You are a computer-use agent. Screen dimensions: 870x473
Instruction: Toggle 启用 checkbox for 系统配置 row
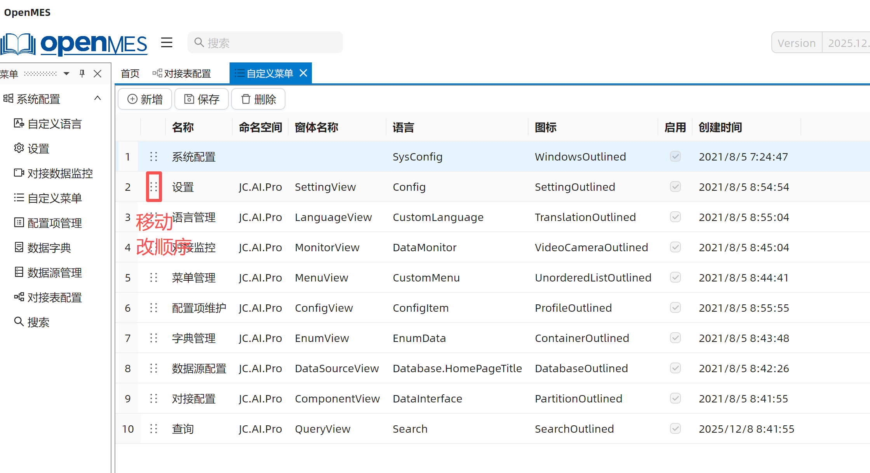tap(675, 157)
